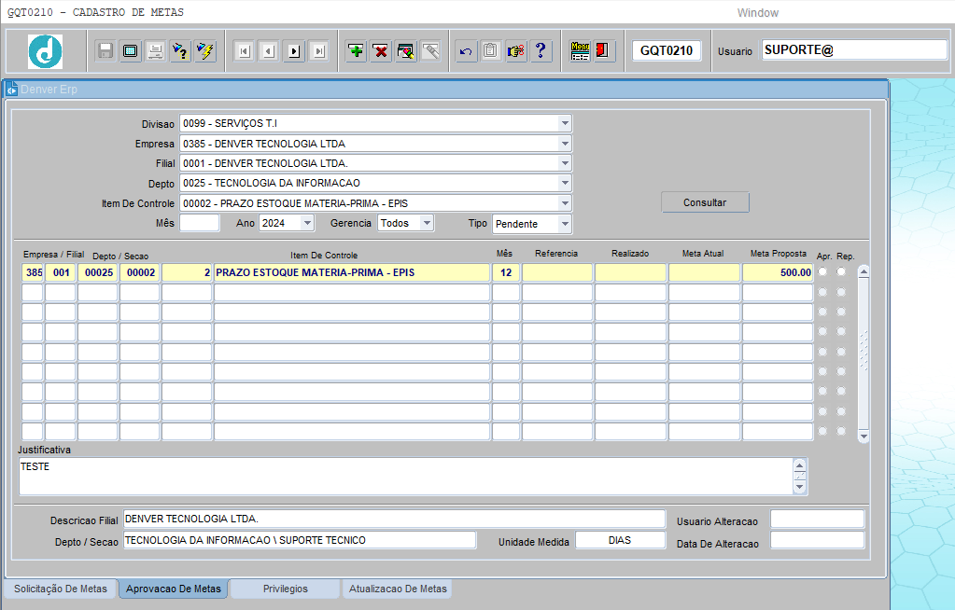The image size is (955, 610).
Task: Click the Depto cell 00025
Action: [x=97, y=272]
